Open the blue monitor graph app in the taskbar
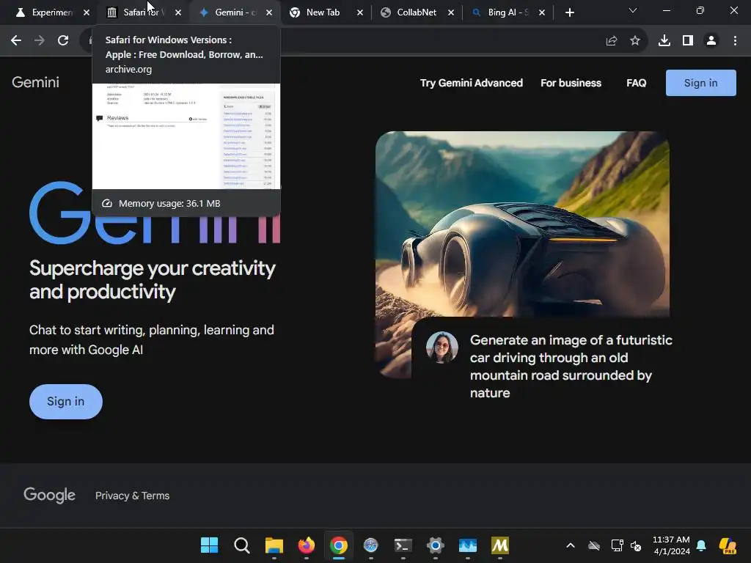 467,545
